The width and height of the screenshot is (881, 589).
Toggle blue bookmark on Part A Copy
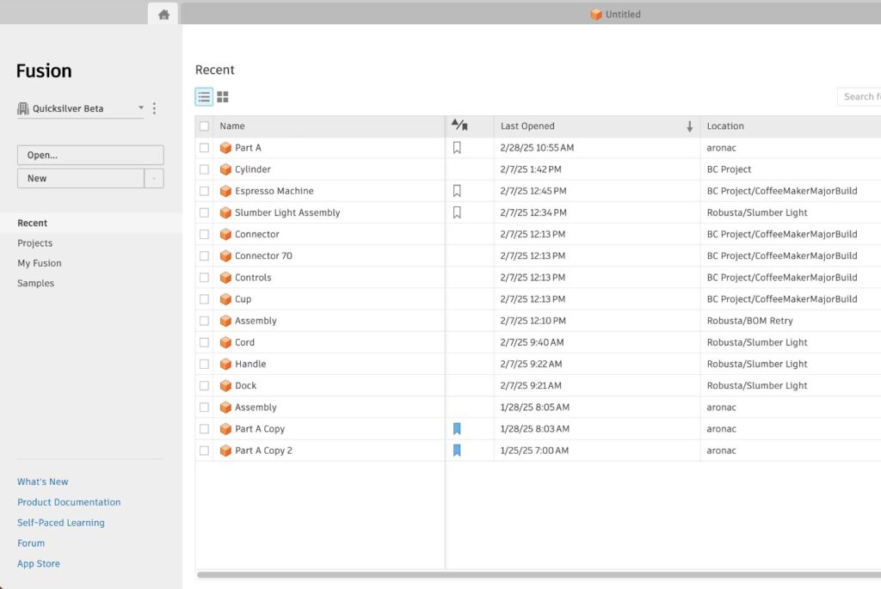[x=457, y=429]
